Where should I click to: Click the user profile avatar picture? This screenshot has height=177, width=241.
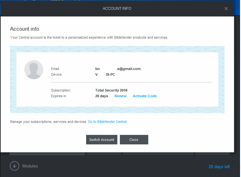pyautogui.click(x=34, y=70)
